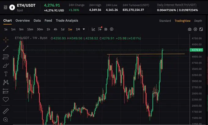Click the 4,276.91 last price
The height and width of the screenshot is (125, 208).
coord(52,5)
